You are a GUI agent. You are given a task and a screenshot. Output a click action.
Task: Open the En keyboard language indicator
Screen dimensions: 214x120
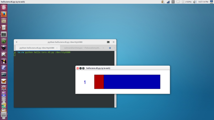[x=173, y=2]
